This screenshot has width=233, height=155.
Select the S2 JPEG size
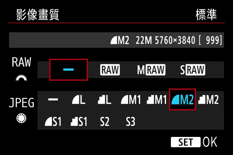point(105,122)
